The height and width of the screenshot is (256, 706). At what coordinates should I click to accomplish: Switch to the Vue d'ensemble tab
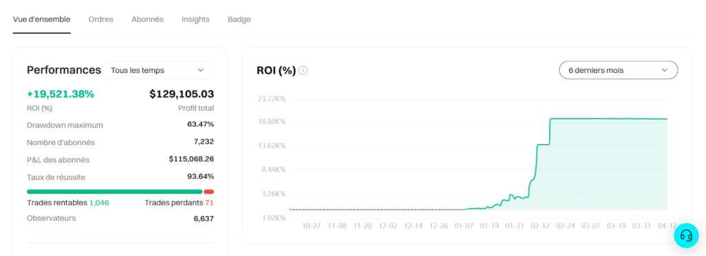click(41, 19)
